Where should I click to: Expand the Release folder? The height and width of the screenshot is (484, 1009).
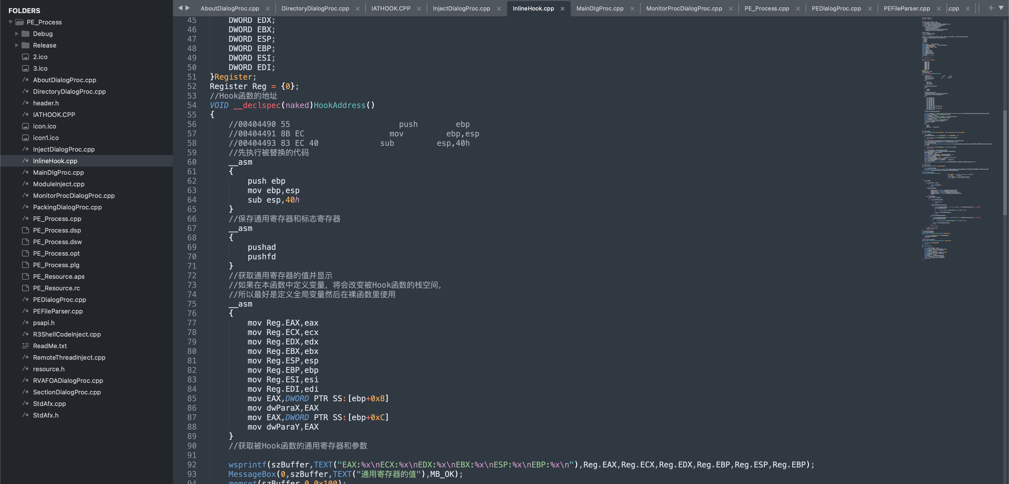[17, 45]
